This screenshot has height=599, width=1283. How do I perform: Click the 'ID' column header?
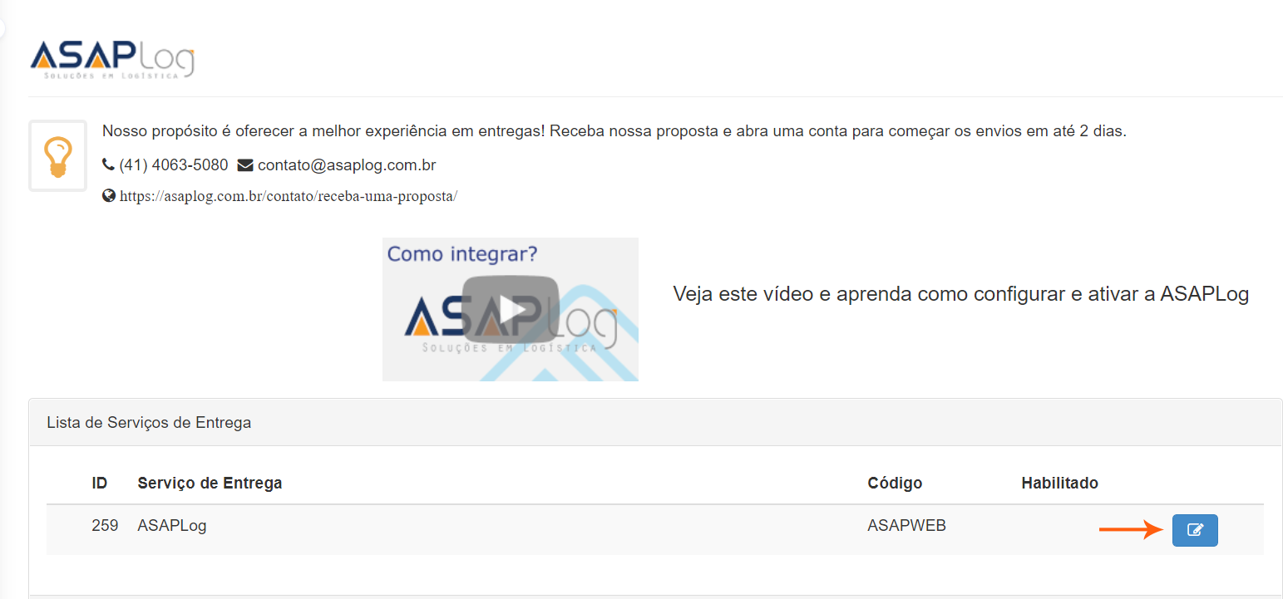(100, 483)
